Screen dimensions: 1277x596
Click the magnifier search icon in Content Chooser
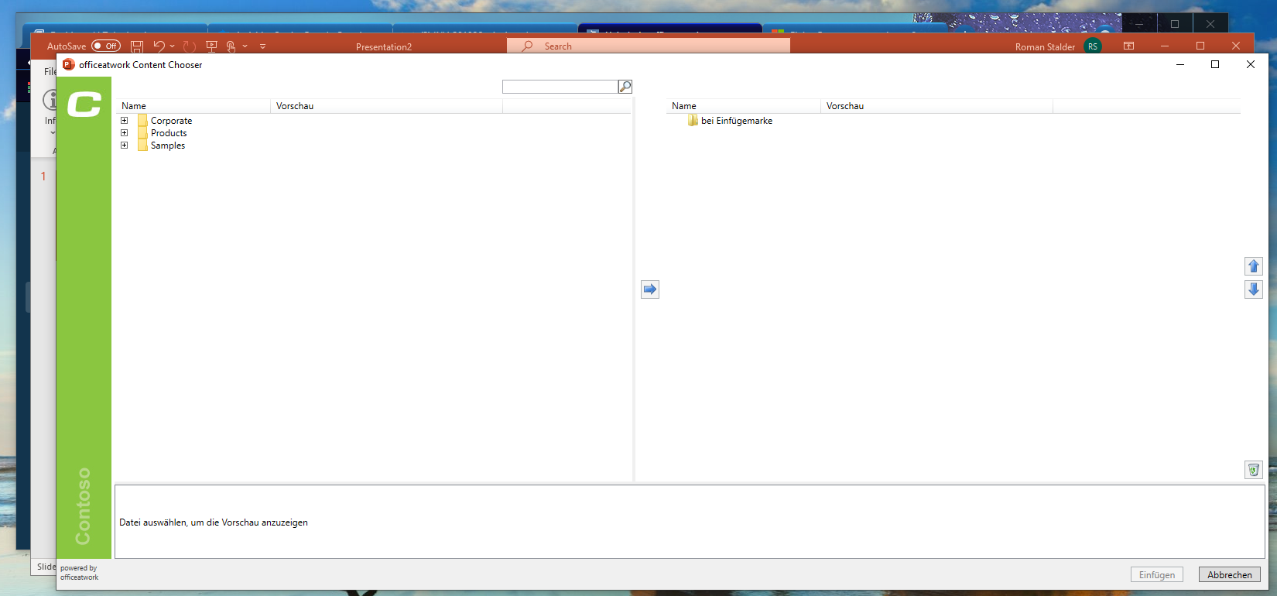[625, 87]
